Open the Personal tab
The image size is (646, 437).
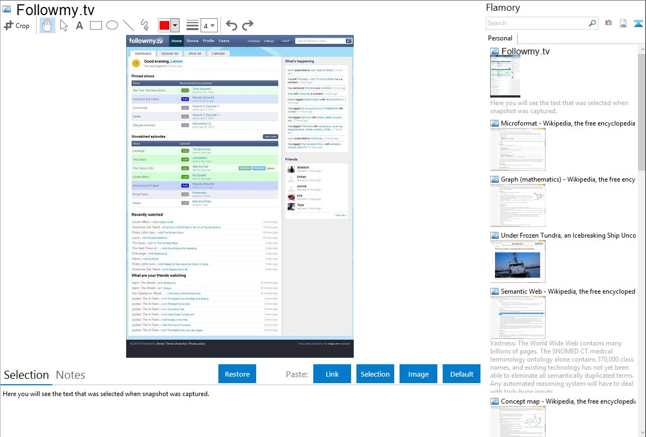500,38
